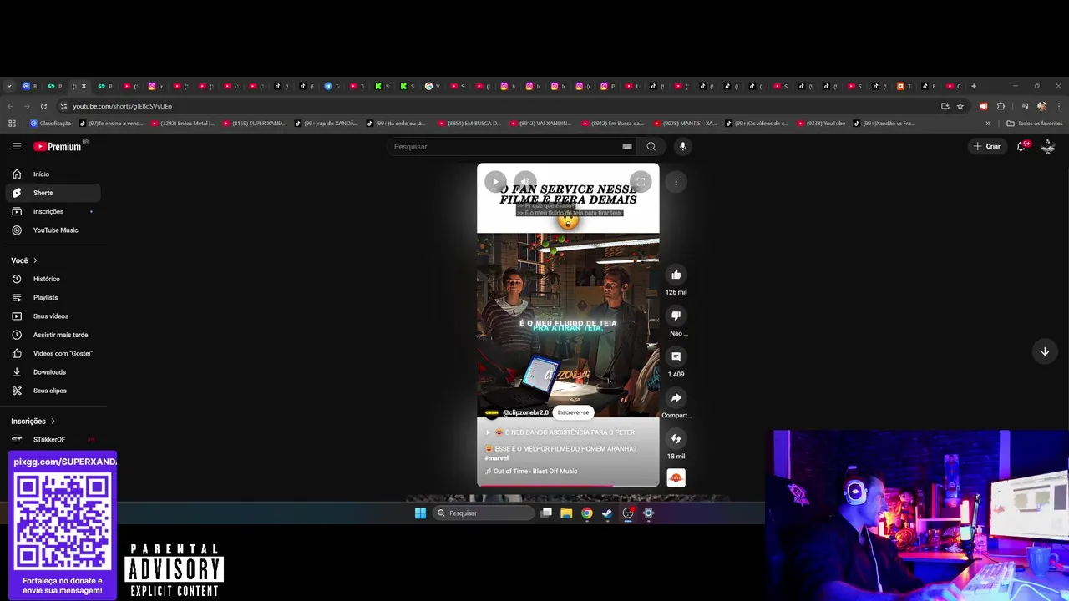Screen dimensions: 1069x601
Task: Open Seus clipes in the sidebar
Action: (x=53, y=391)
